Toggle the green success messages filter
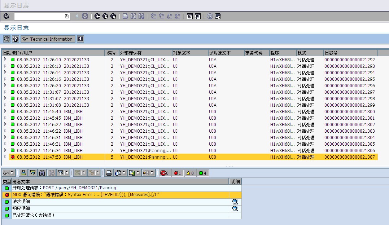 (x=203, y=173)
